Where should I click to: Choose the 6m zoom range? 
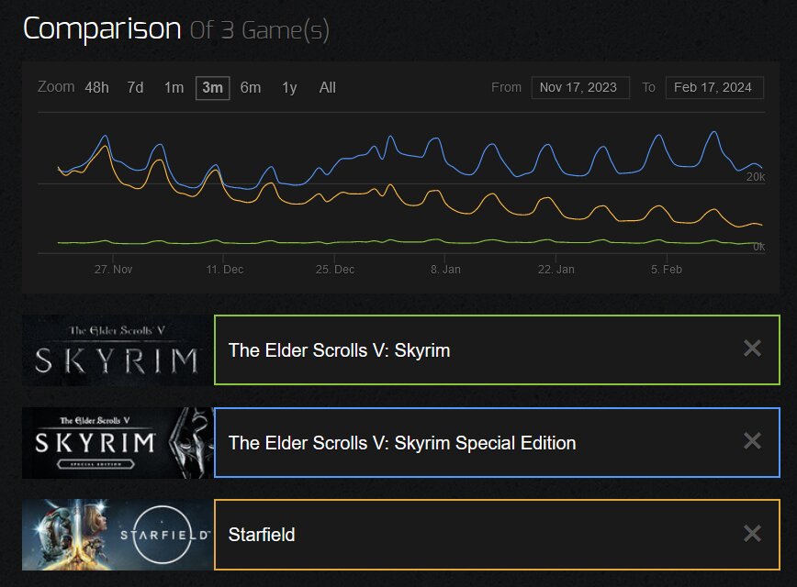pyautogui.click(x=251, y=87)
